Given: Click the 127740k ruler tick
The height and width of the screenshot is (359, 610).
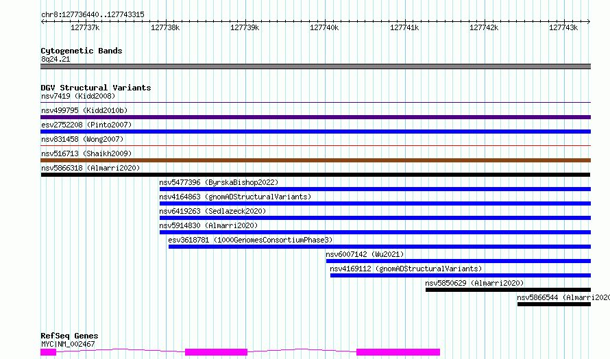Looking at the screenshot, I should [x=324, y=27].
